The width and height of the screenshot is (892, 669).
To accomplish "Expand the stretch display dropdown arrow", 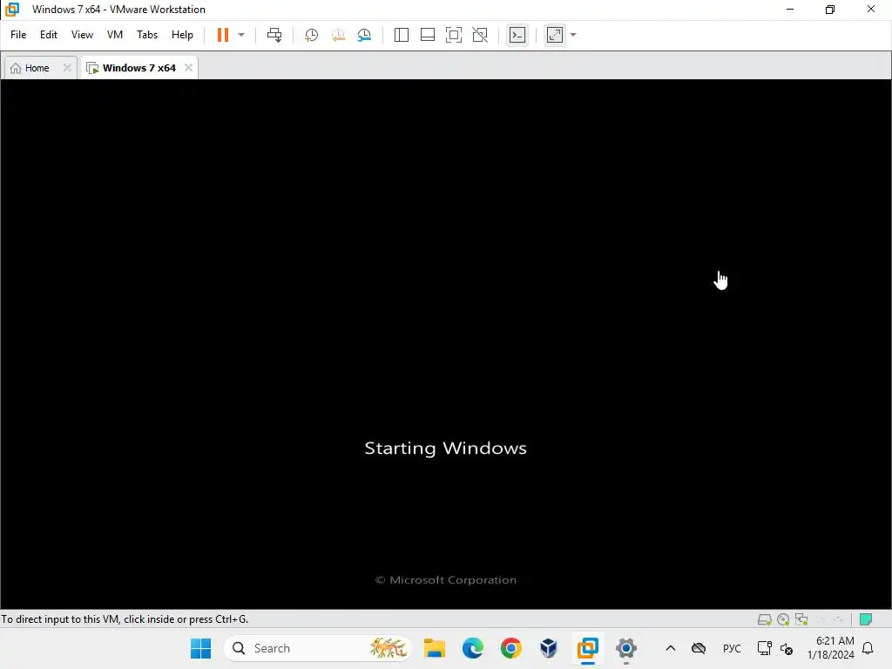I will click(573, 35).
